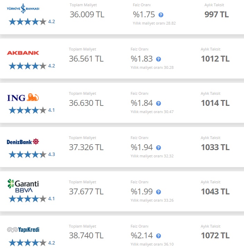Image resolution: width=244 pixels, height=248 pixels.
Task: Click help icon beside %1.83 rate
Action: tap(159, 59)
